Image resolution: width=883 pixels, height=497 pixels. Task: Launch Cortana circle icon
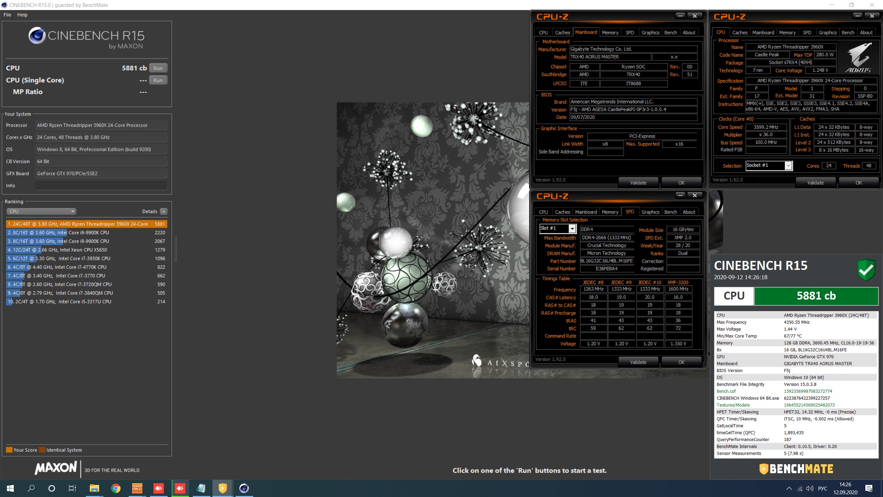coord(52,488)
